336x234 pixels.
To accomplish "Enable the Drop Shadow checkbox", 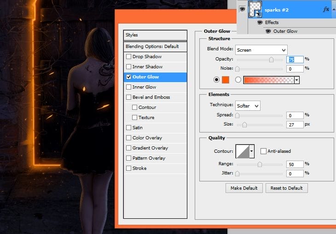I will point(128,56).
